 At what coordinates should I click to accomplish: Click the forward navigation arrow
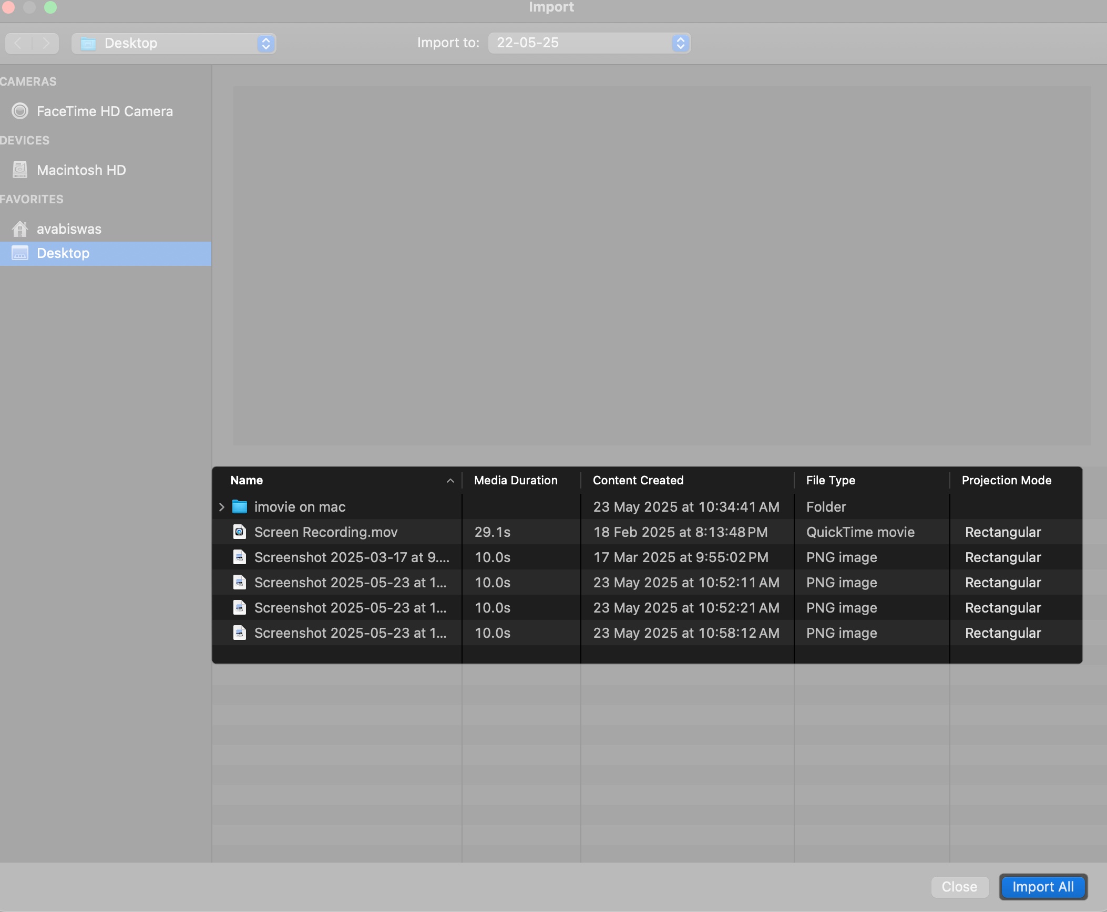click(x=46, y=43)
